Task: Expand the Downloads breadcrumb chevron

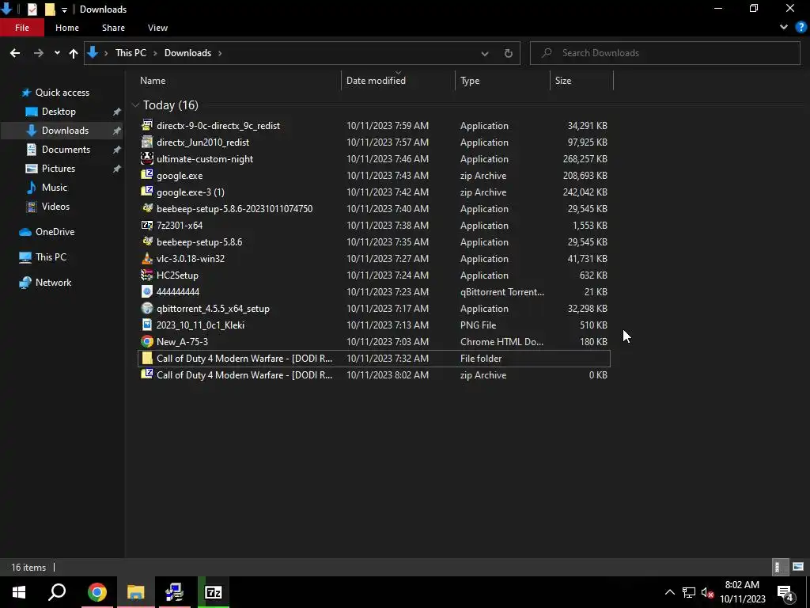Action: 220,53
